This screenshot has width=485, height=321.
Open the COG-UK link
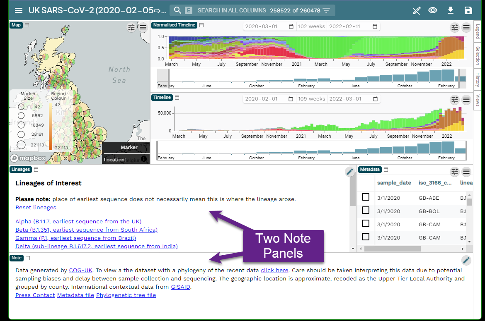80,270
